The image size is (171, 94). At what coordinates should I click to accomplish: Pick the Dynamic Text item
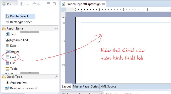17,40
